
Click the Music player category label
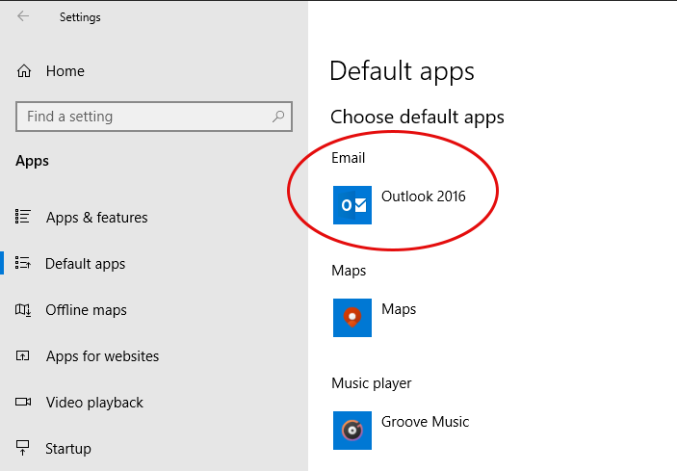372,383
